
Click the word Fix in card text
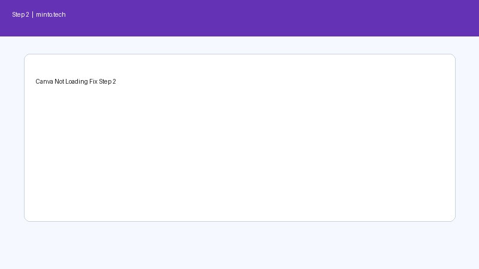(x=93, y=81)
